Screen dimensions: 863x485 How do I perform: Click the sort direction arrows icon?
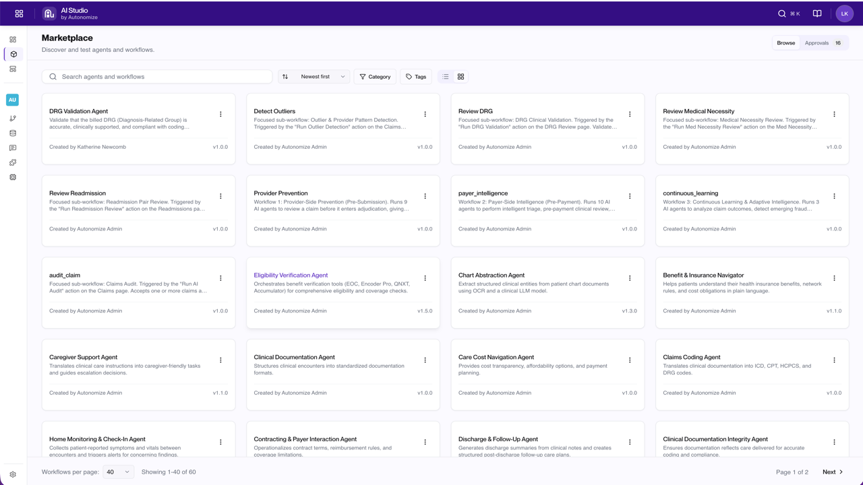[x=285, y=77]
